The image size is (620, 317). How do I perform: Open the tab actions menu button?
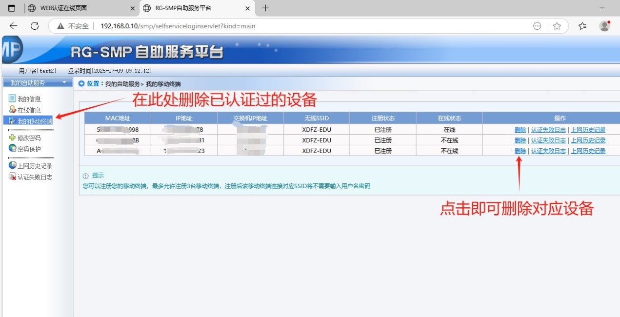(12, 8)
